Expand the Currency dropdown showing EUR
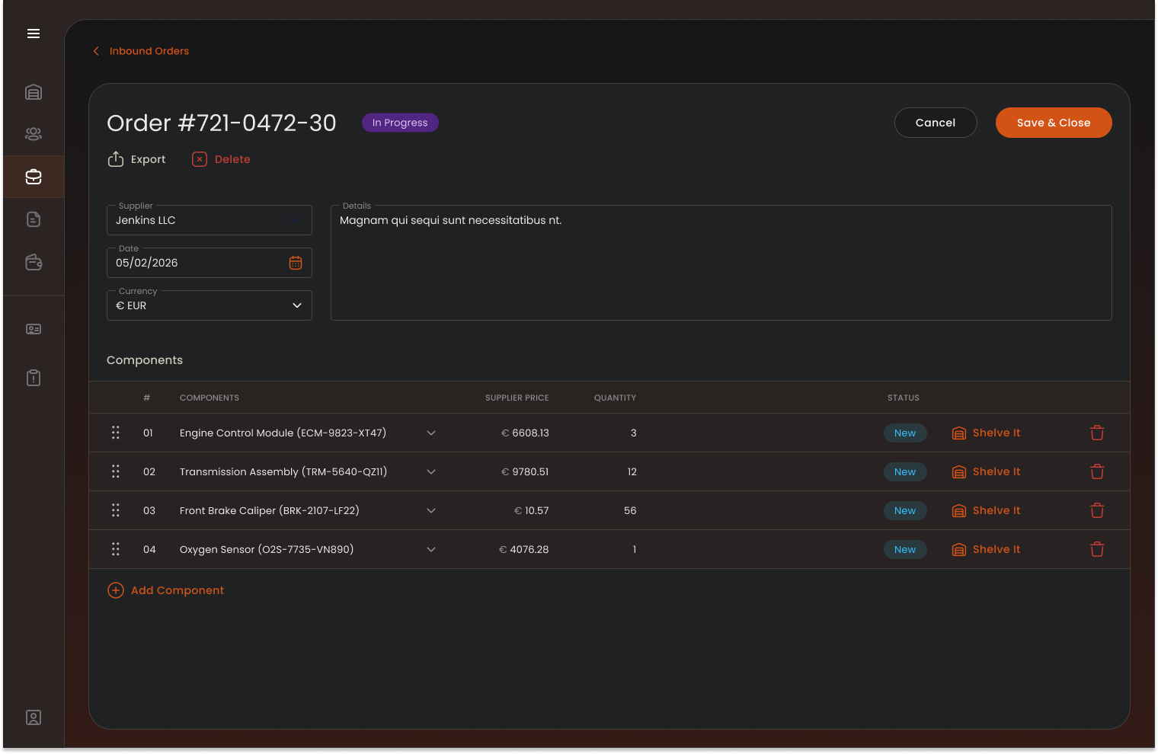Image resolution: width=1158 pixels, height=754 pixels. coord(296,305)
